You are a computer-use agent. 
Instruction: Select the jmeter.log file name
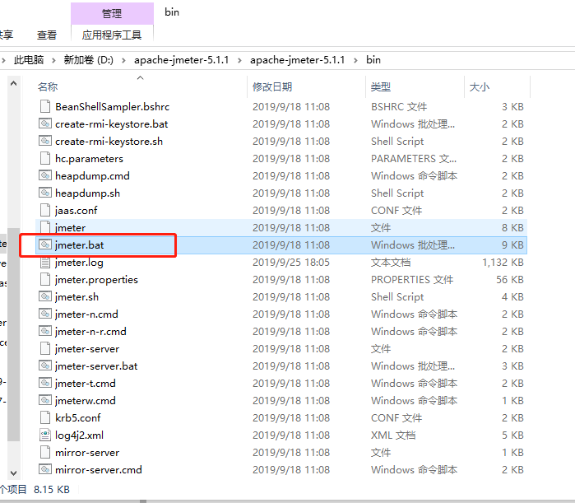tap(79, 263)
